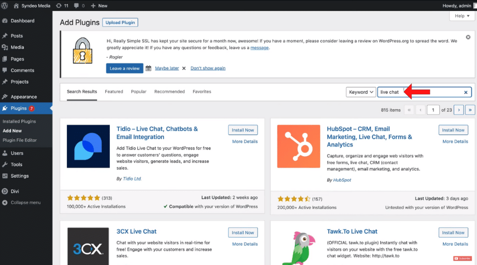
Task: Click the message link in notice
Action: pos(259,48)
